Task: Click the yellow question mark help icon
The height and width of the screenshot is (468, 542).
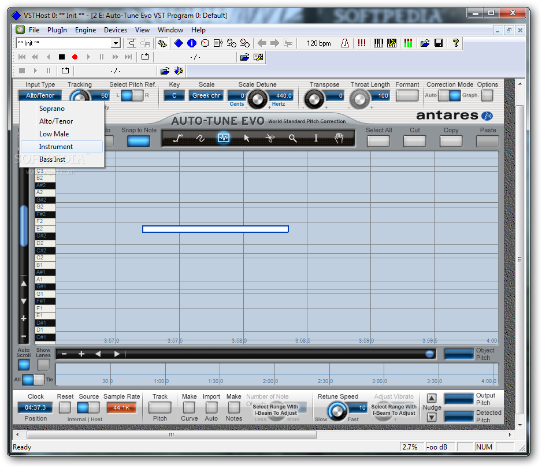Action: (x=455, y=43)
